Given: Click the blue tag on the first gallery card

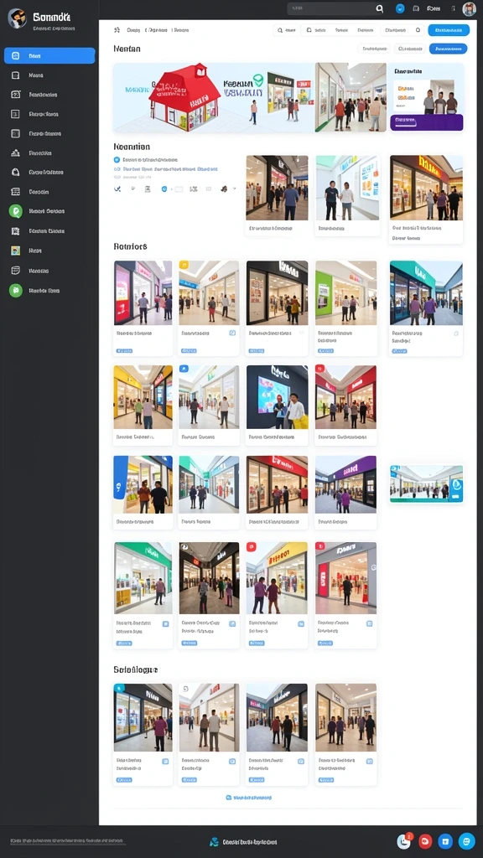Looking at the screenshot, I should pyautogui.click(x=125, y=351).
